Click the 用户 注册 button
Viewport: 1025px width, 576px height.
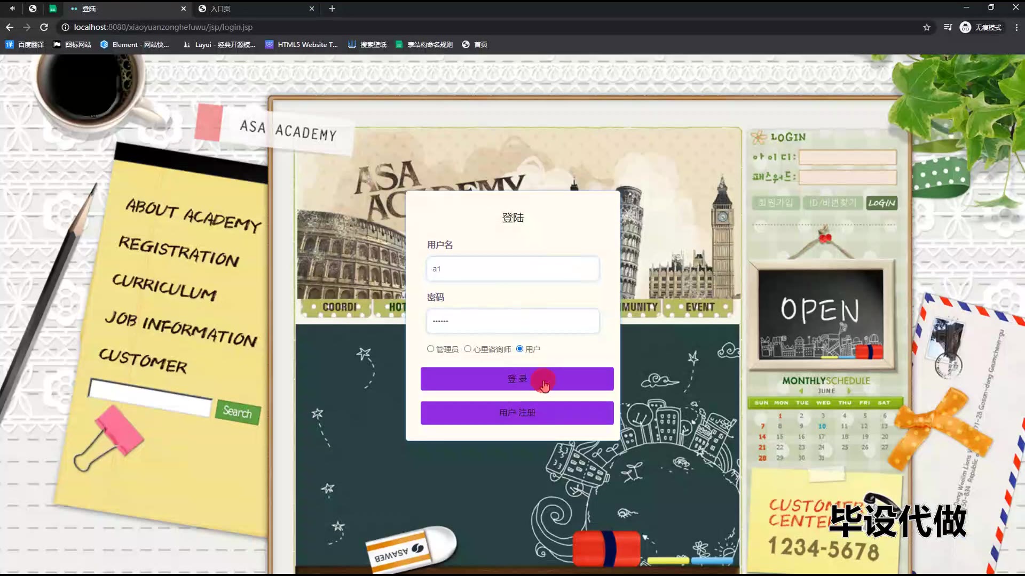pos(517,413)
